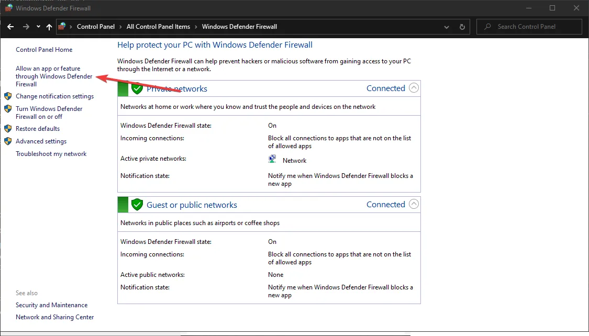Image resolution: width=589 pixels, height=336 pixels.
Task: Expand the address bar history dropdown
Action: [447, 27]
